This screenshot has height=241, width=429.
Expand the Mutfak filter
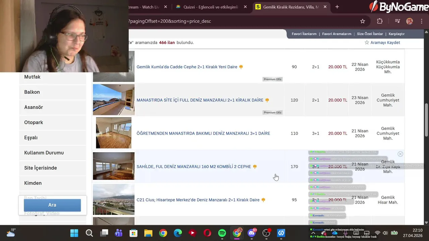pyautogui.click(x=53, y=77)
